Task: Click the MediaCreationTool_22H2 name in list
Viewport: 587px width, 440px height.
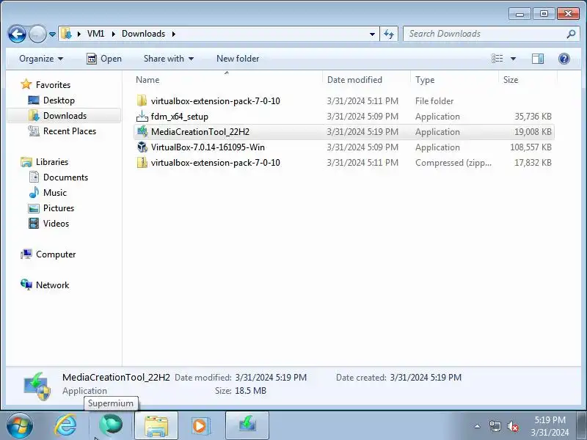Action: [200, 132]
